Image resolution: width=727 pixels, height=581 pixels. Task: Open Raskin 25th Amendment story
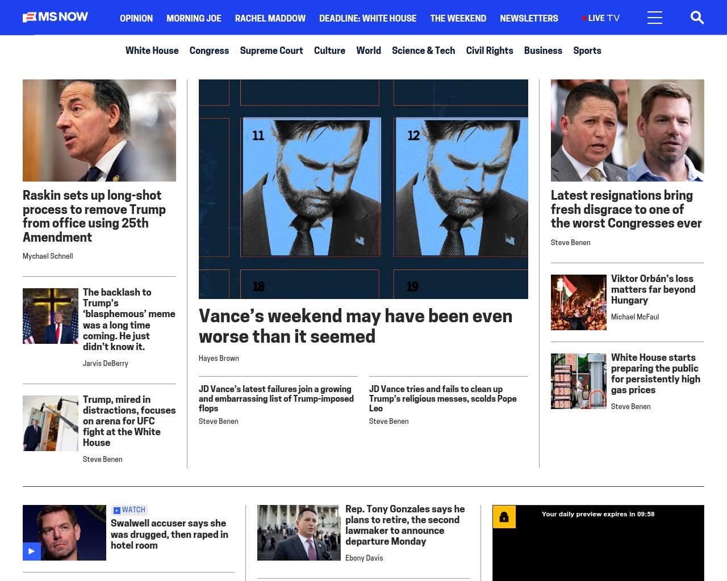(94, 216)
